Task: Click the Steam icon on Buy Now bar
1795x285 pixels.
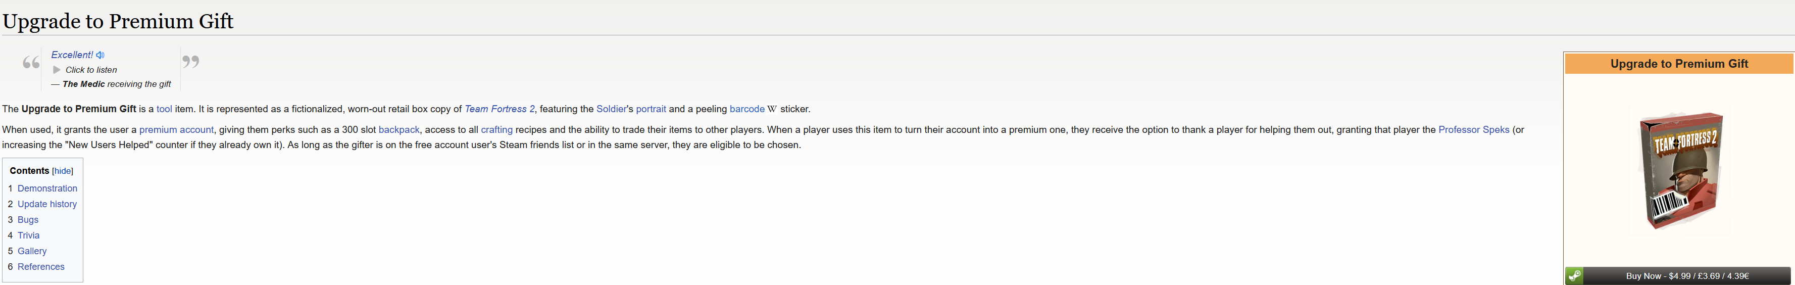Action: point(1574,276)
